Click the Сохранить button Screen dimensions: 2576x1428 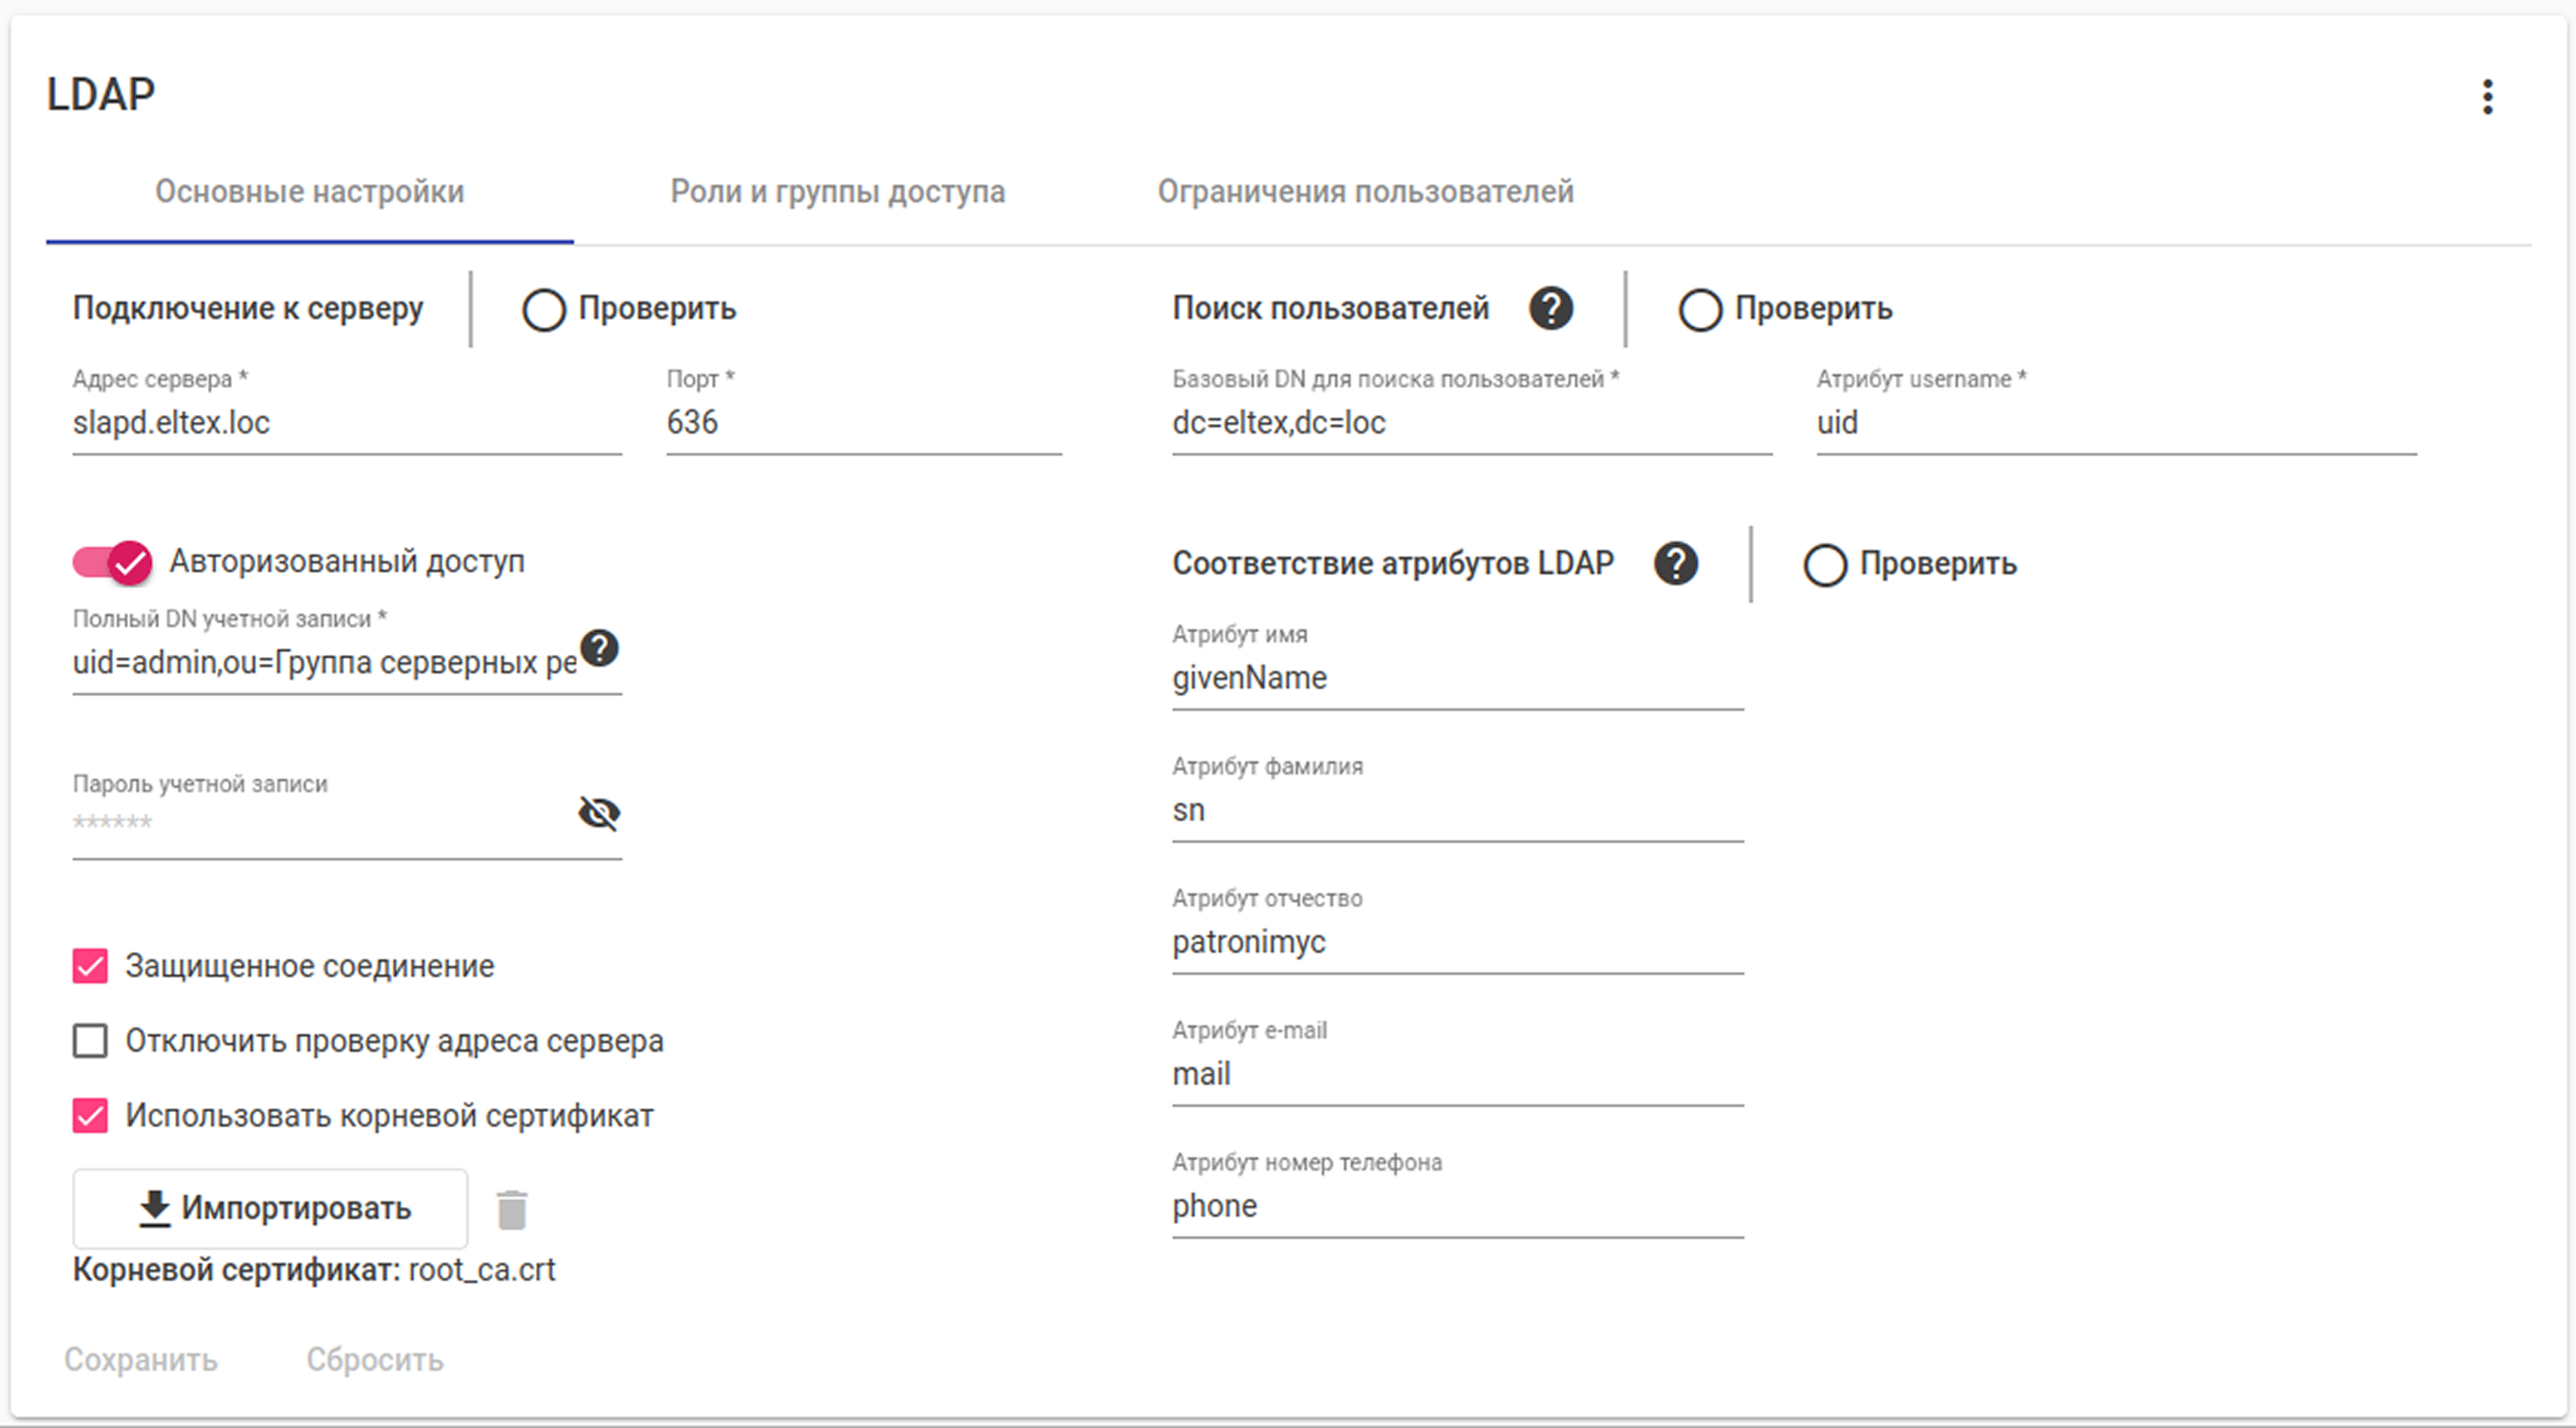pos(141,1359)
